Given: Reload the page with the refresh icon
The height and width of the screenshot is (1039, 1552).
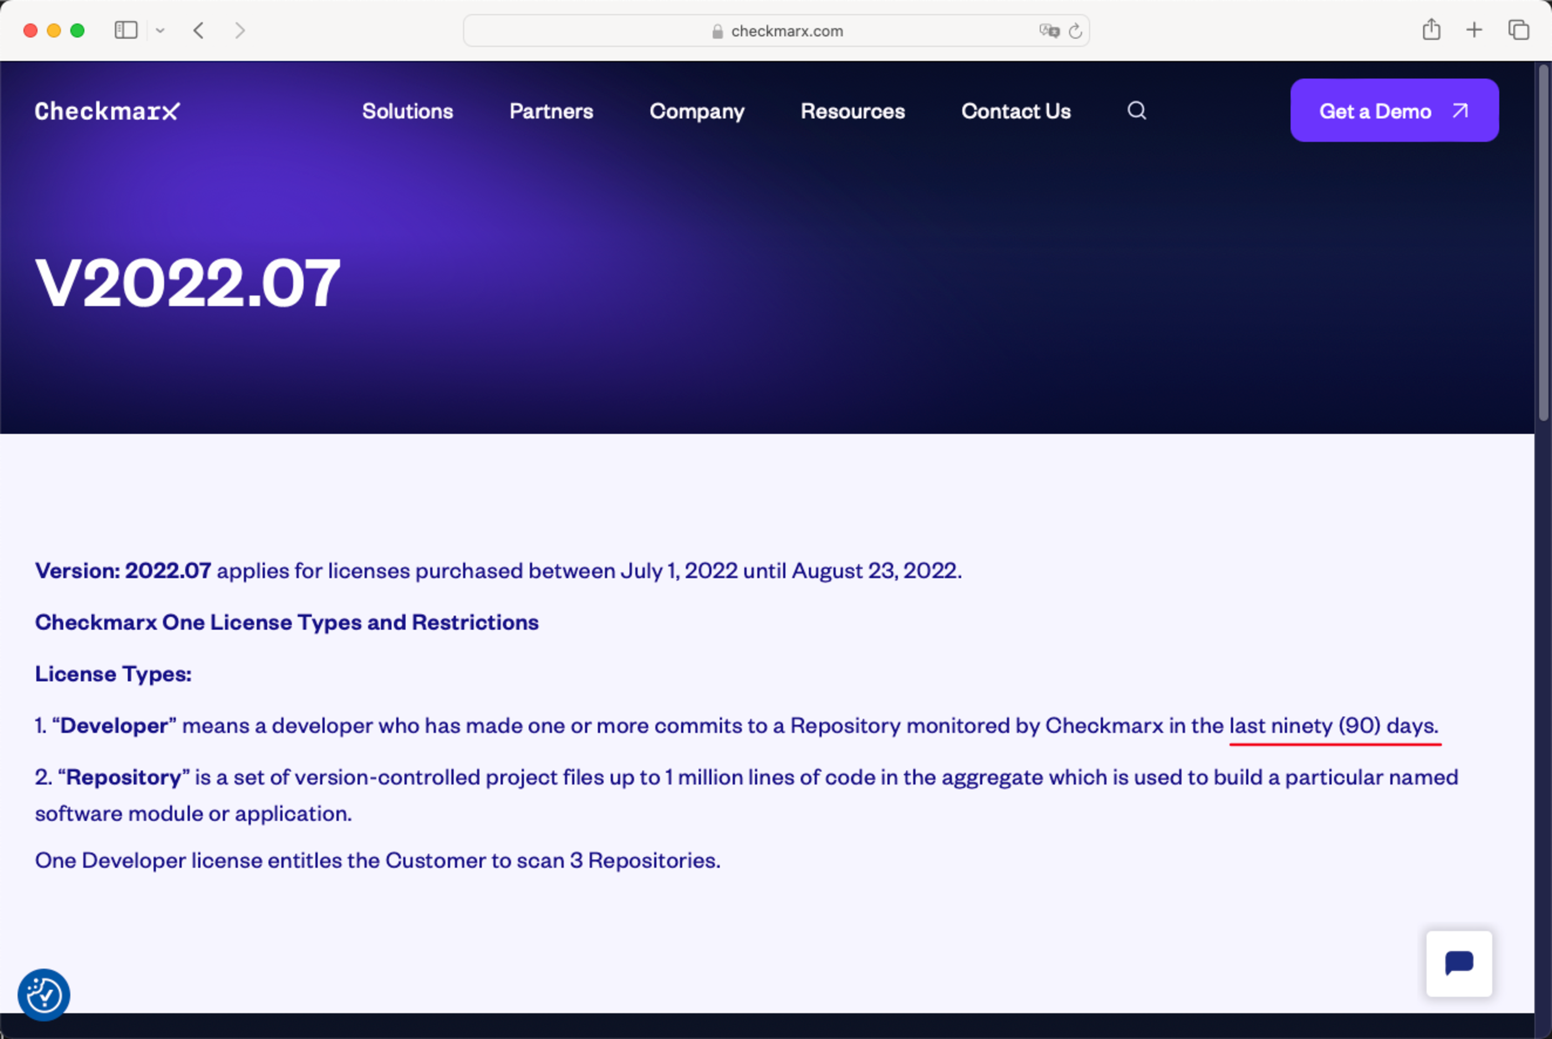Looking at the screenshot, I should pos(1075,30).
